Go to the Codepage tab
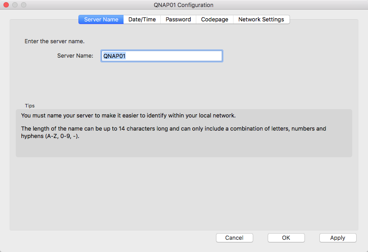 [215, 19]
